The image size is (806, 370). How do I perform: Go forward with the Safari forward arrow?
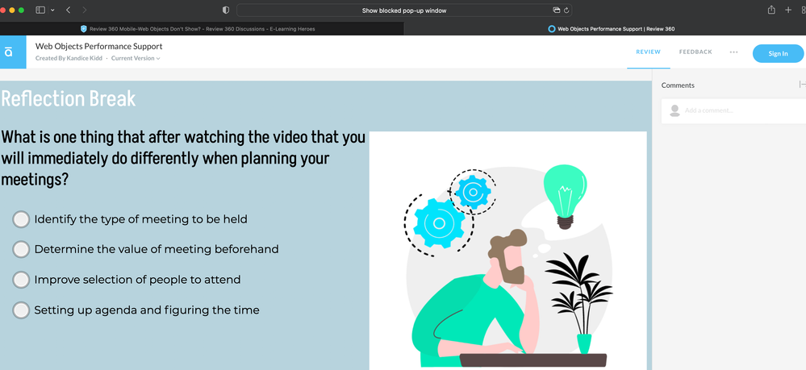pyautogui.click(x=84, y=10)
